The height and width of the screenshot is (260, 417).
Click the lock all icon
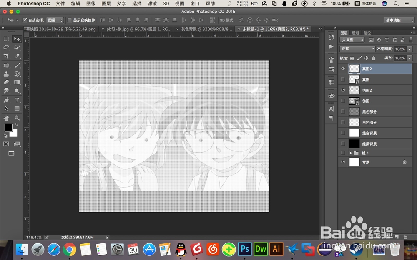click(x=373, y=58)
